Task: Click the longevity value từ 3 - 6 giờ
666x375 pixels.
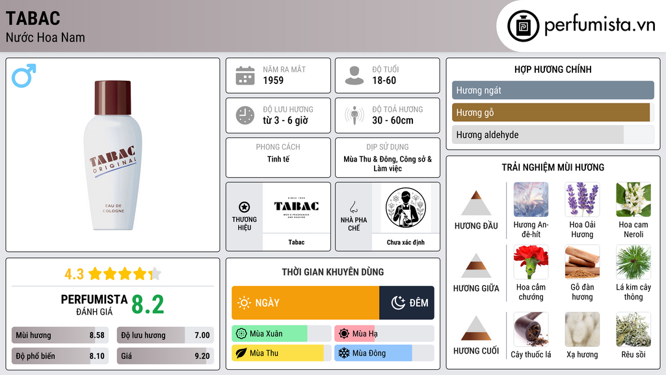Action: [x=286, y=120]
